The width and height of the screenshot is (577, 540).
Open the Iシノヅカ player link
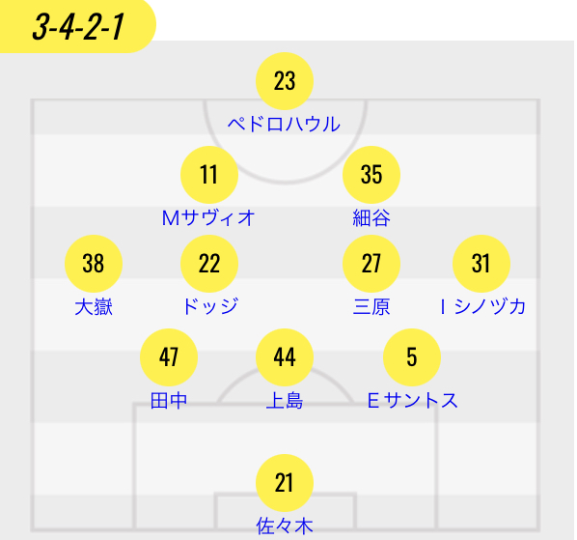click(482, 307)
